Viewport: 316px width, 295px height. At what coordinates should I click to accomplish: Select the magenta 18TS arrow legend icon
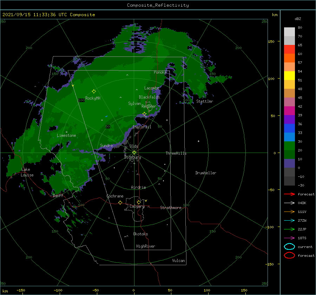(289, 238)
